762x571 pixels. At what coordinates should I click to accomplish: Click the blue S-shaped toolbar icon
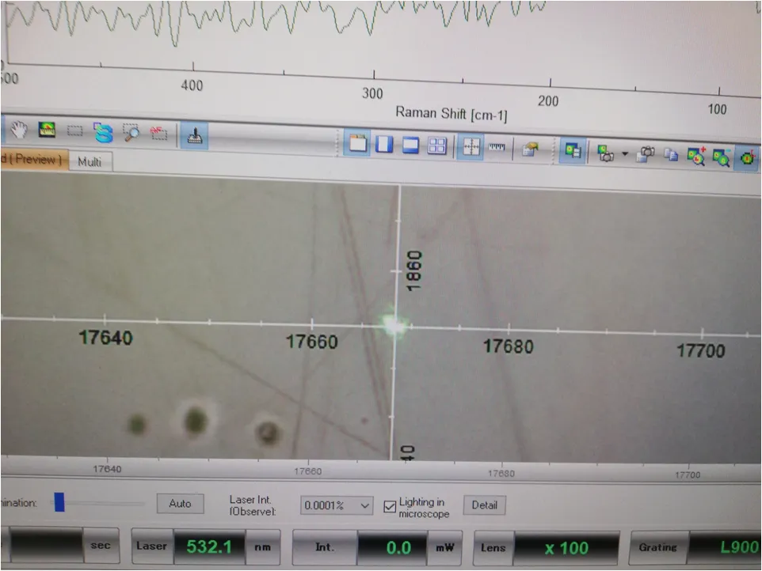point(102,132)
